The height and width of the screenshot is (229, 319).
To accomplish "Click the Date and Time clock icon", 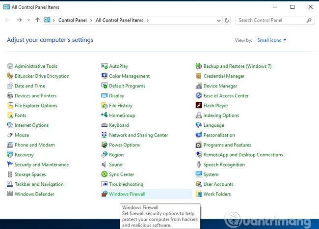I will [10, 86].
